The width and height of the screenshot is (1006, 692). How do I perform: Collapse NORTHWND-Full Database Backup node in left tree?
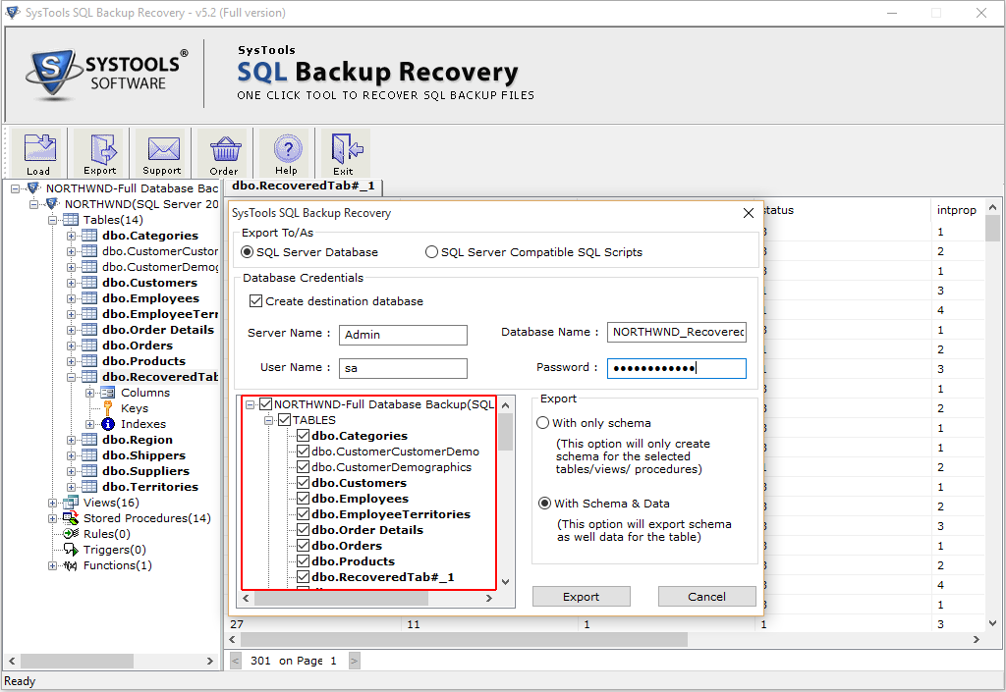16,188
